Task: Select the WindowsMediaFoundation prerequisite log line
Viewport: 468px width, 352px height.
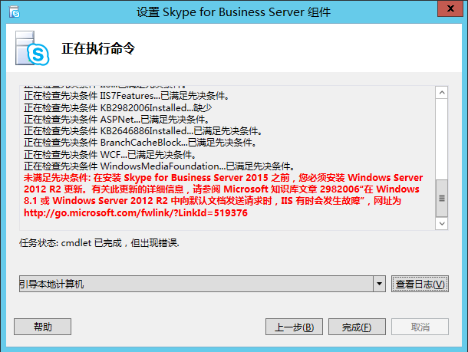Action: tap(158, 166)
